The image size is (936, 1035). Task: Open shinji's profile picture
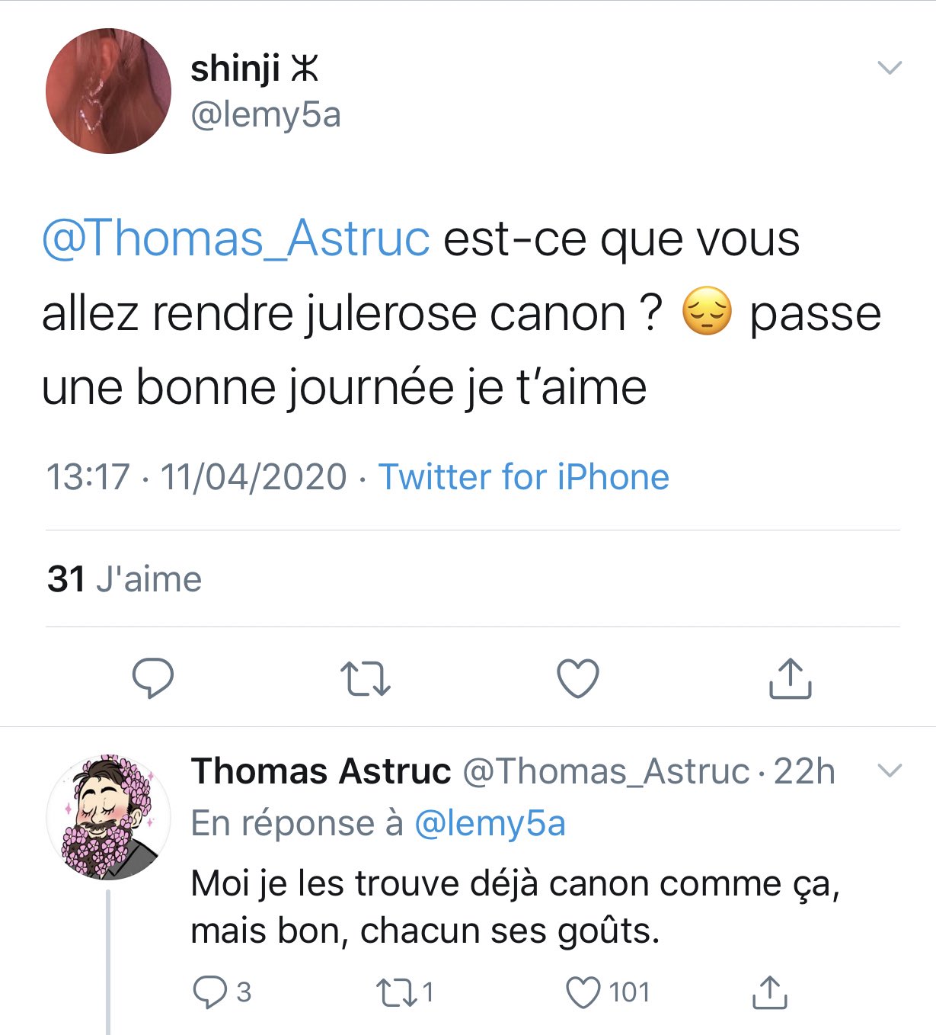[108, 91]
